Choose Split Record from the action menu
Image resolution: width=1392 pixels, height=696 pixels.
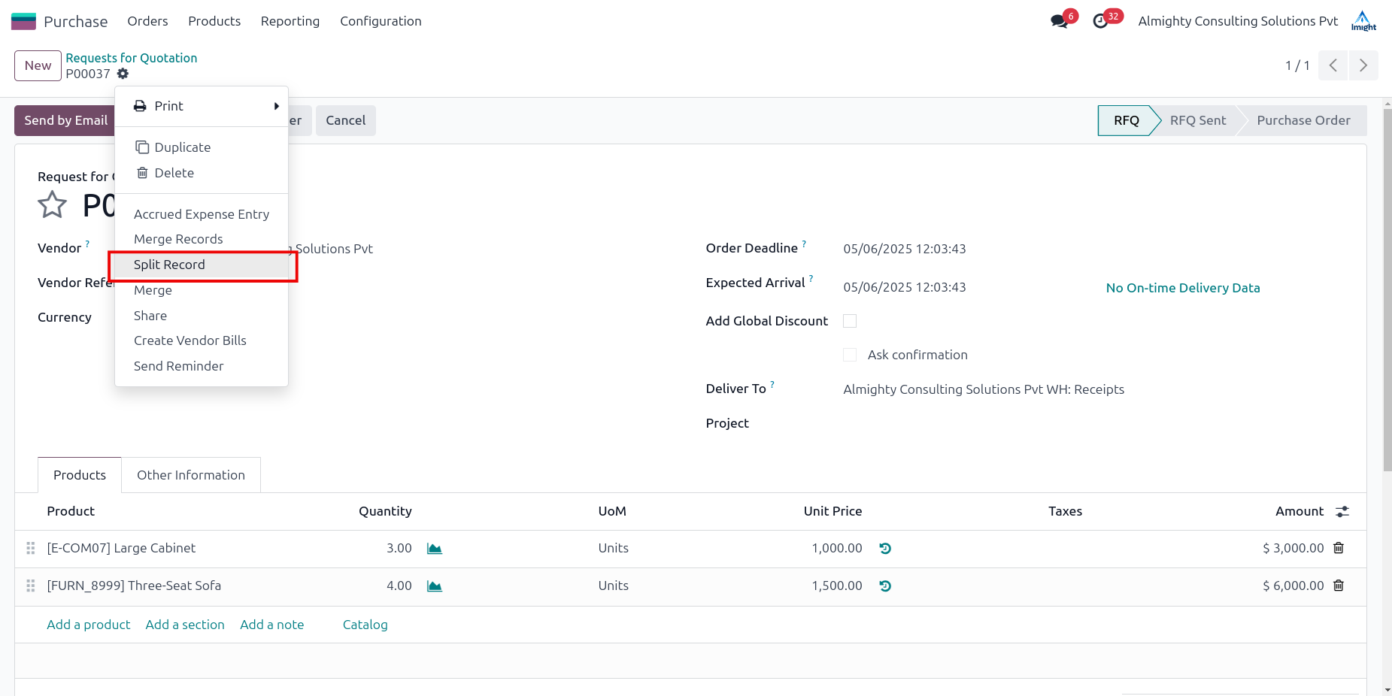pos(169,265)
